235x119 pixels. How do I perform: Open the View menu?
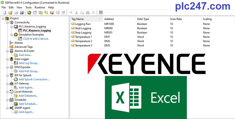[19, 7]
